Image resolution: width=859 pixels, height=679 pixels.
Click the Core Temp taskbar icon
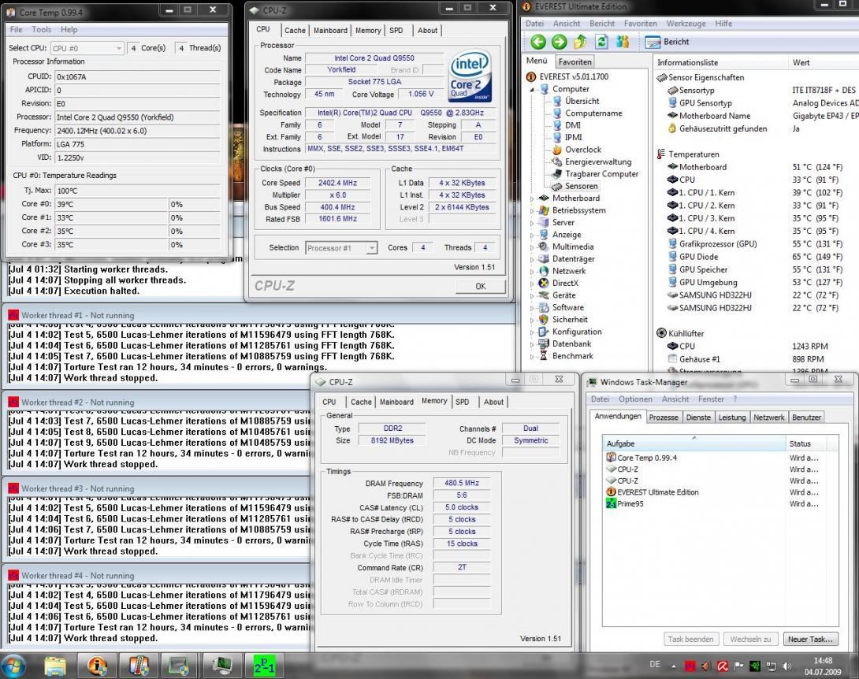pyautogui.click(x=139, y=666)
